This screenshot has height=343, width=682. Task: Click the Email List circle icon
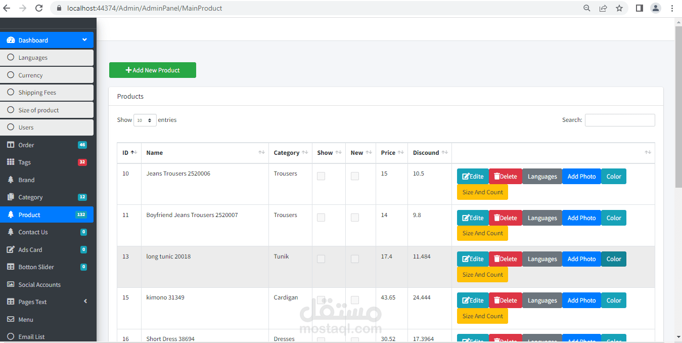coord(11,336)
